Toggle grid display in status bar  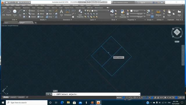pos(124,97)
